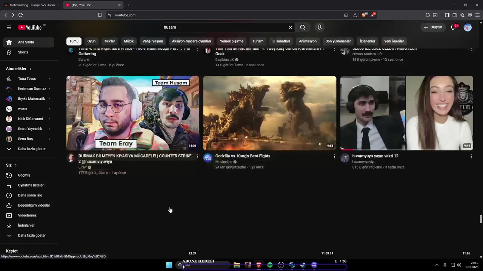Click the YouTube logo
Viewport: 483px width, 271px height.
pyautogui.click(x=30, y=27)
